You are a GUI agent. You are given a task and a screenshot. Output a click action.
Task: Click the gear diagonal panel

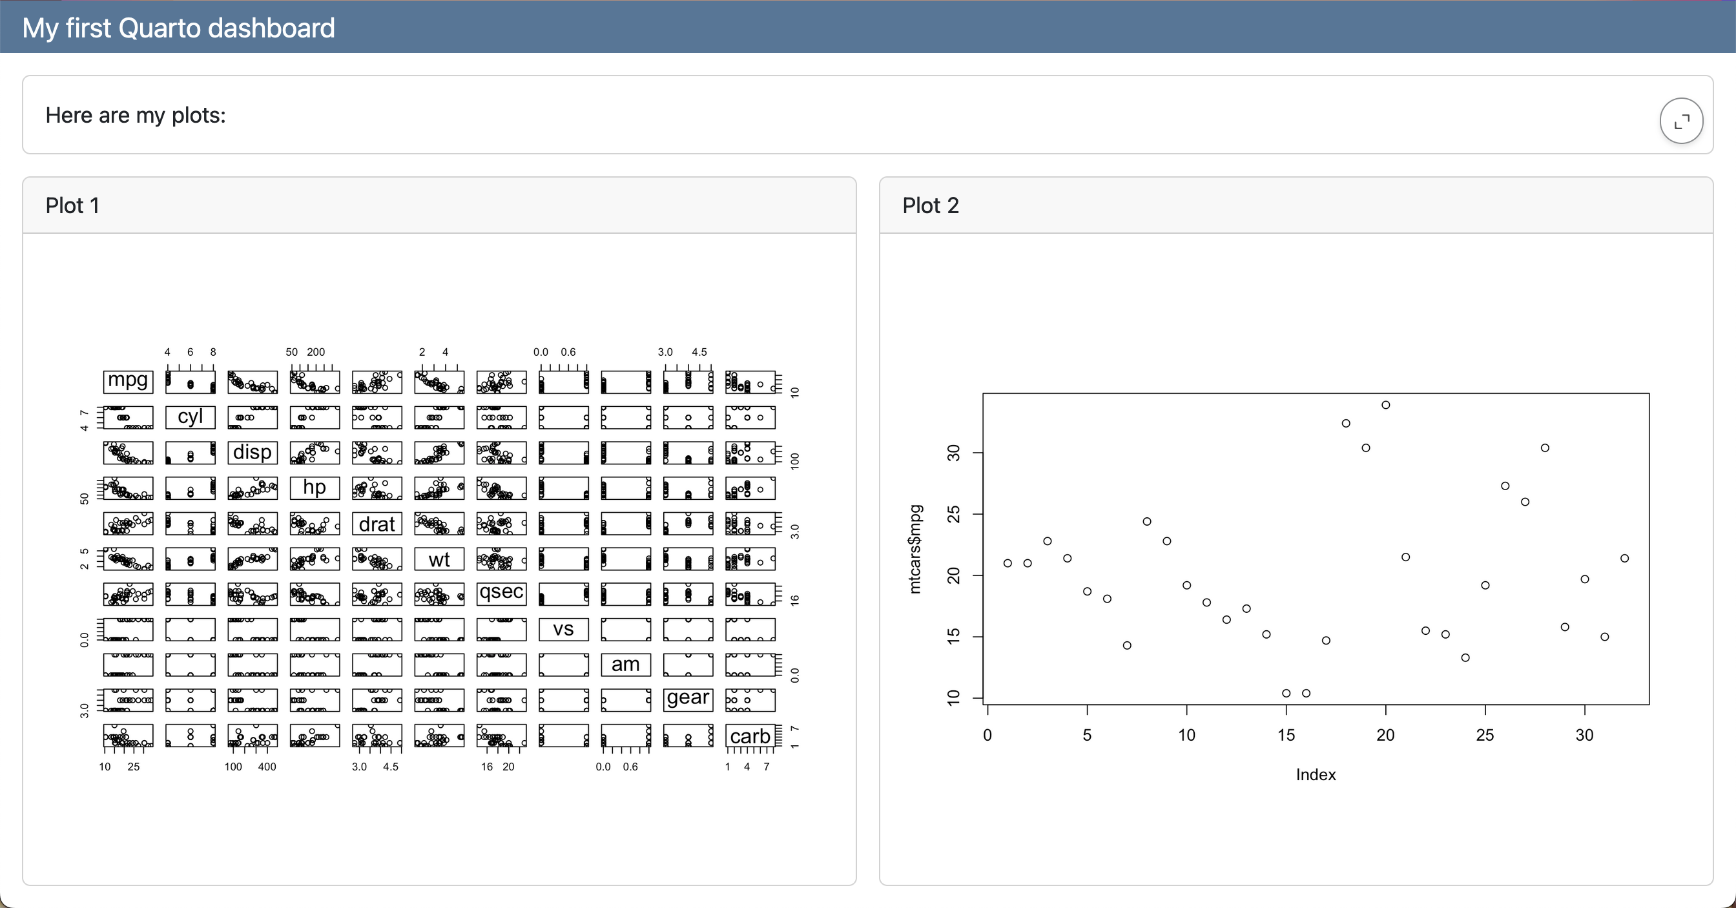(688, 699)
